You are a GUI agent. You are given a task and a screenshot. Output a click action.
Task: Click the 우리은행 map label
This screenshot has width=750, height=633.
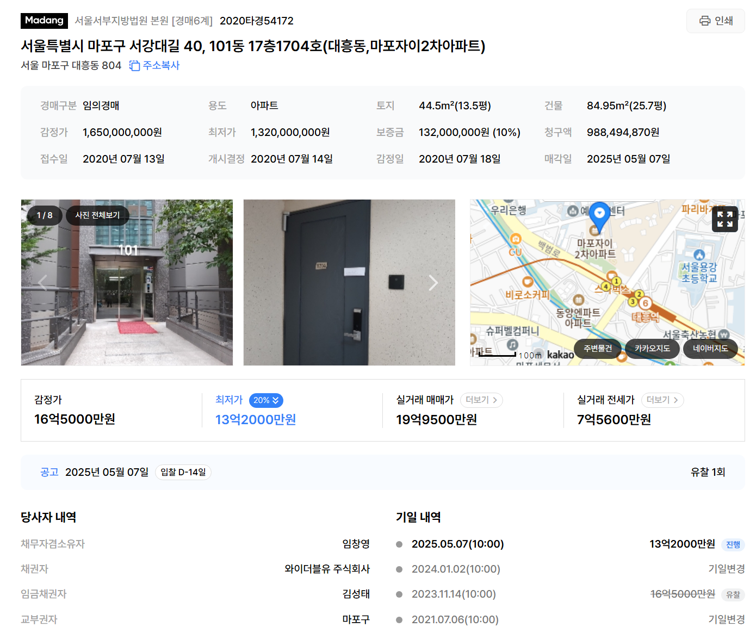508,210
